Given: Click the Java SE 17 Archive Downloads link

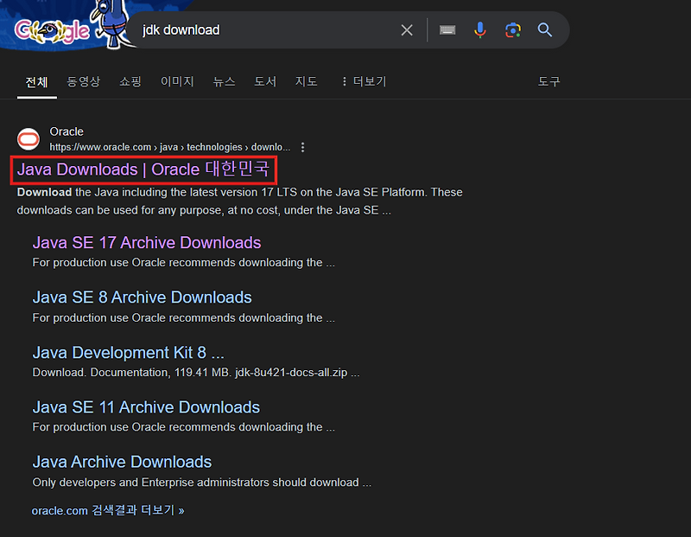Looking at the screenshot, I should point(146,243).
